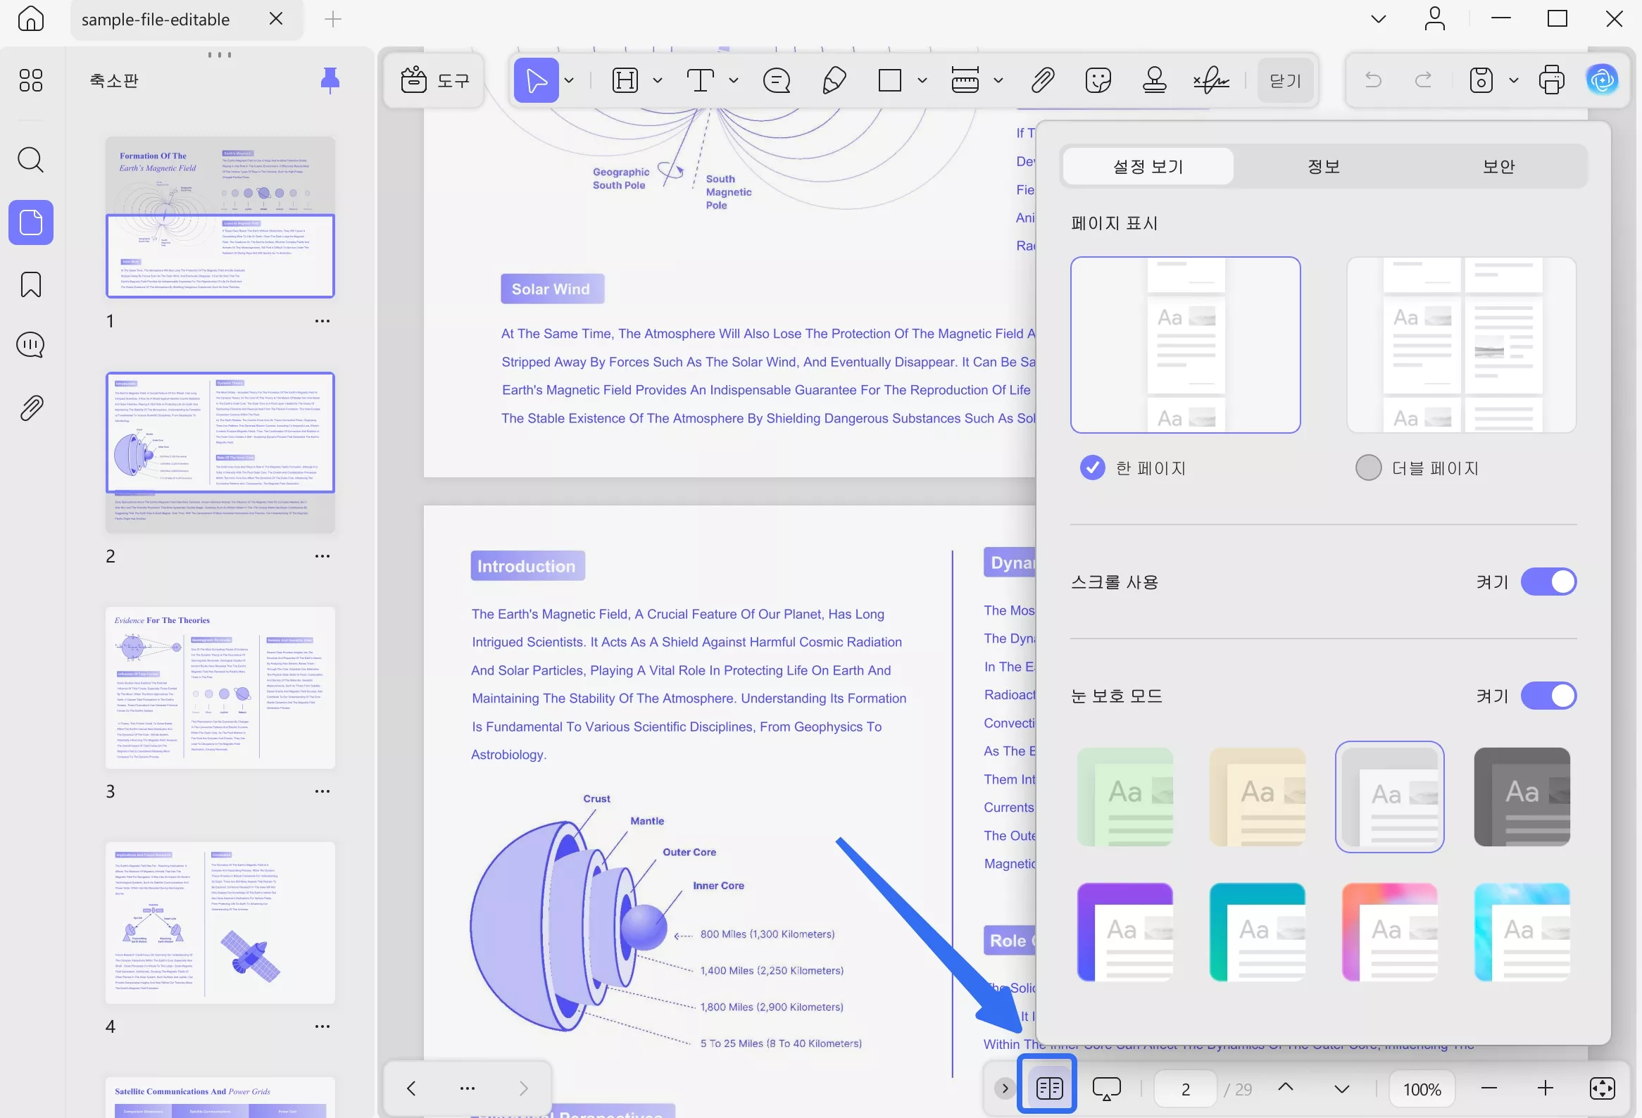The width and height of the screenshot is (1642, 1118).
Task: Select the pencil drawing tool
Action: (834, 80)
